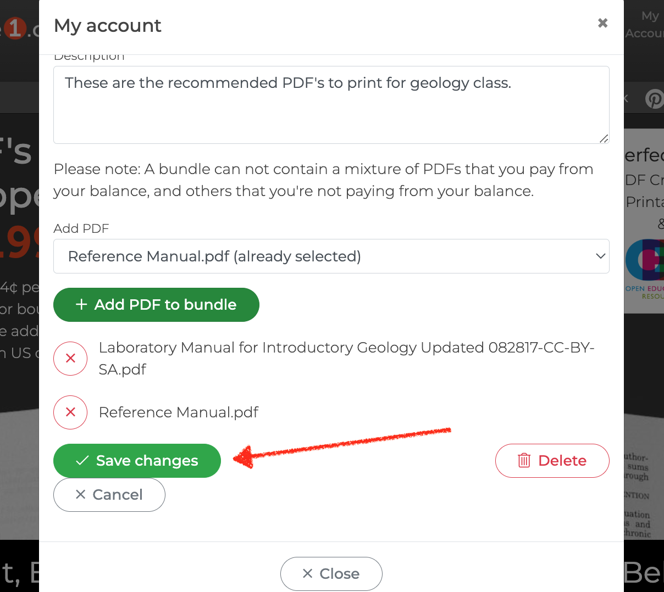Click checkmark icon on Save changes
Screen dimensions: 664x592
click(x=82, y=461)
